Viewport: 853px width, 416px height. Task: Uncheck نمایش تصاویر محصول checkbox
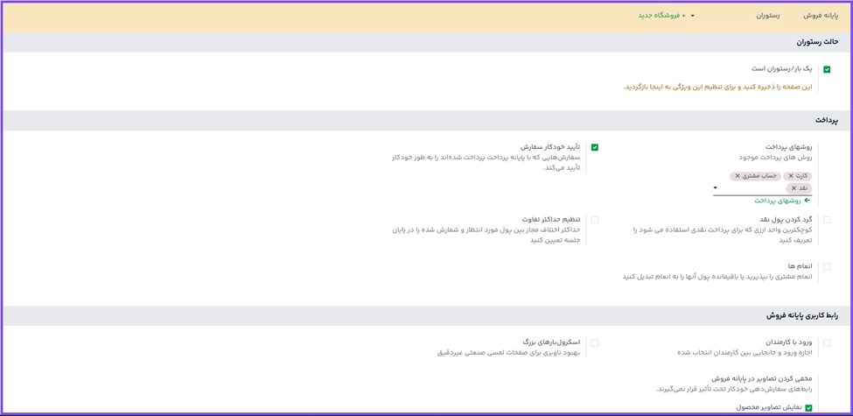click(808, 408)
